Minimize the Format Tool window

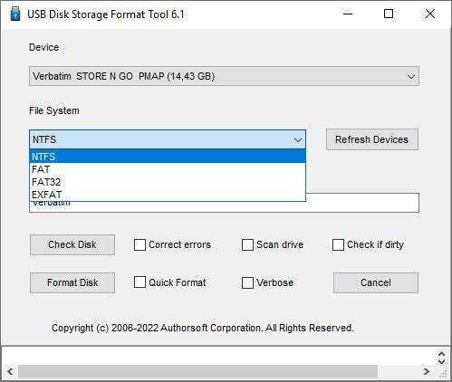348,14
